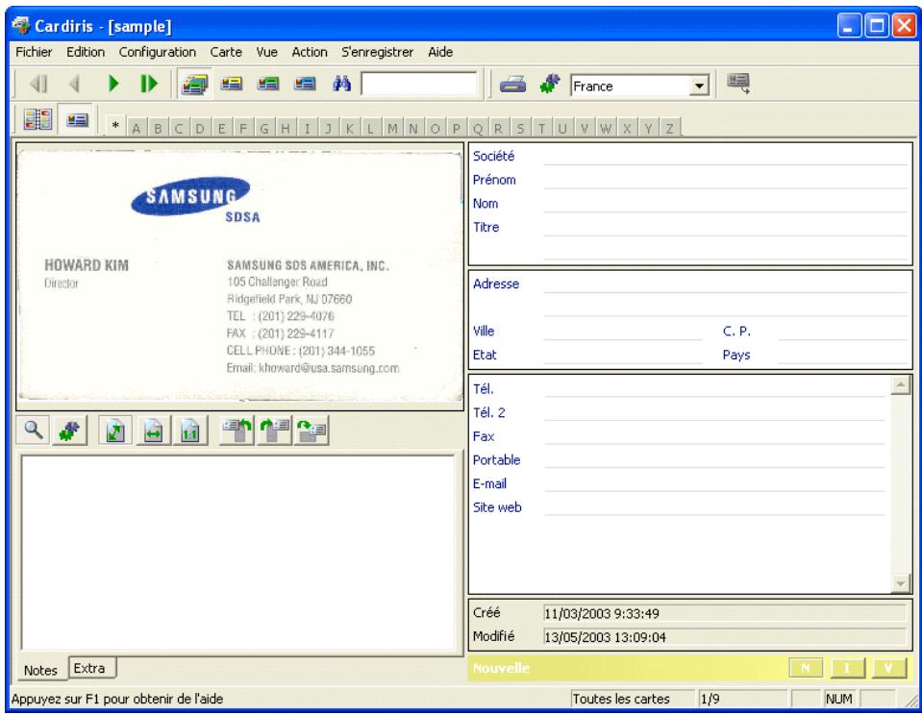Click the Tél. input field
This screenshot has width=922, height=714.
coord(714,388)
